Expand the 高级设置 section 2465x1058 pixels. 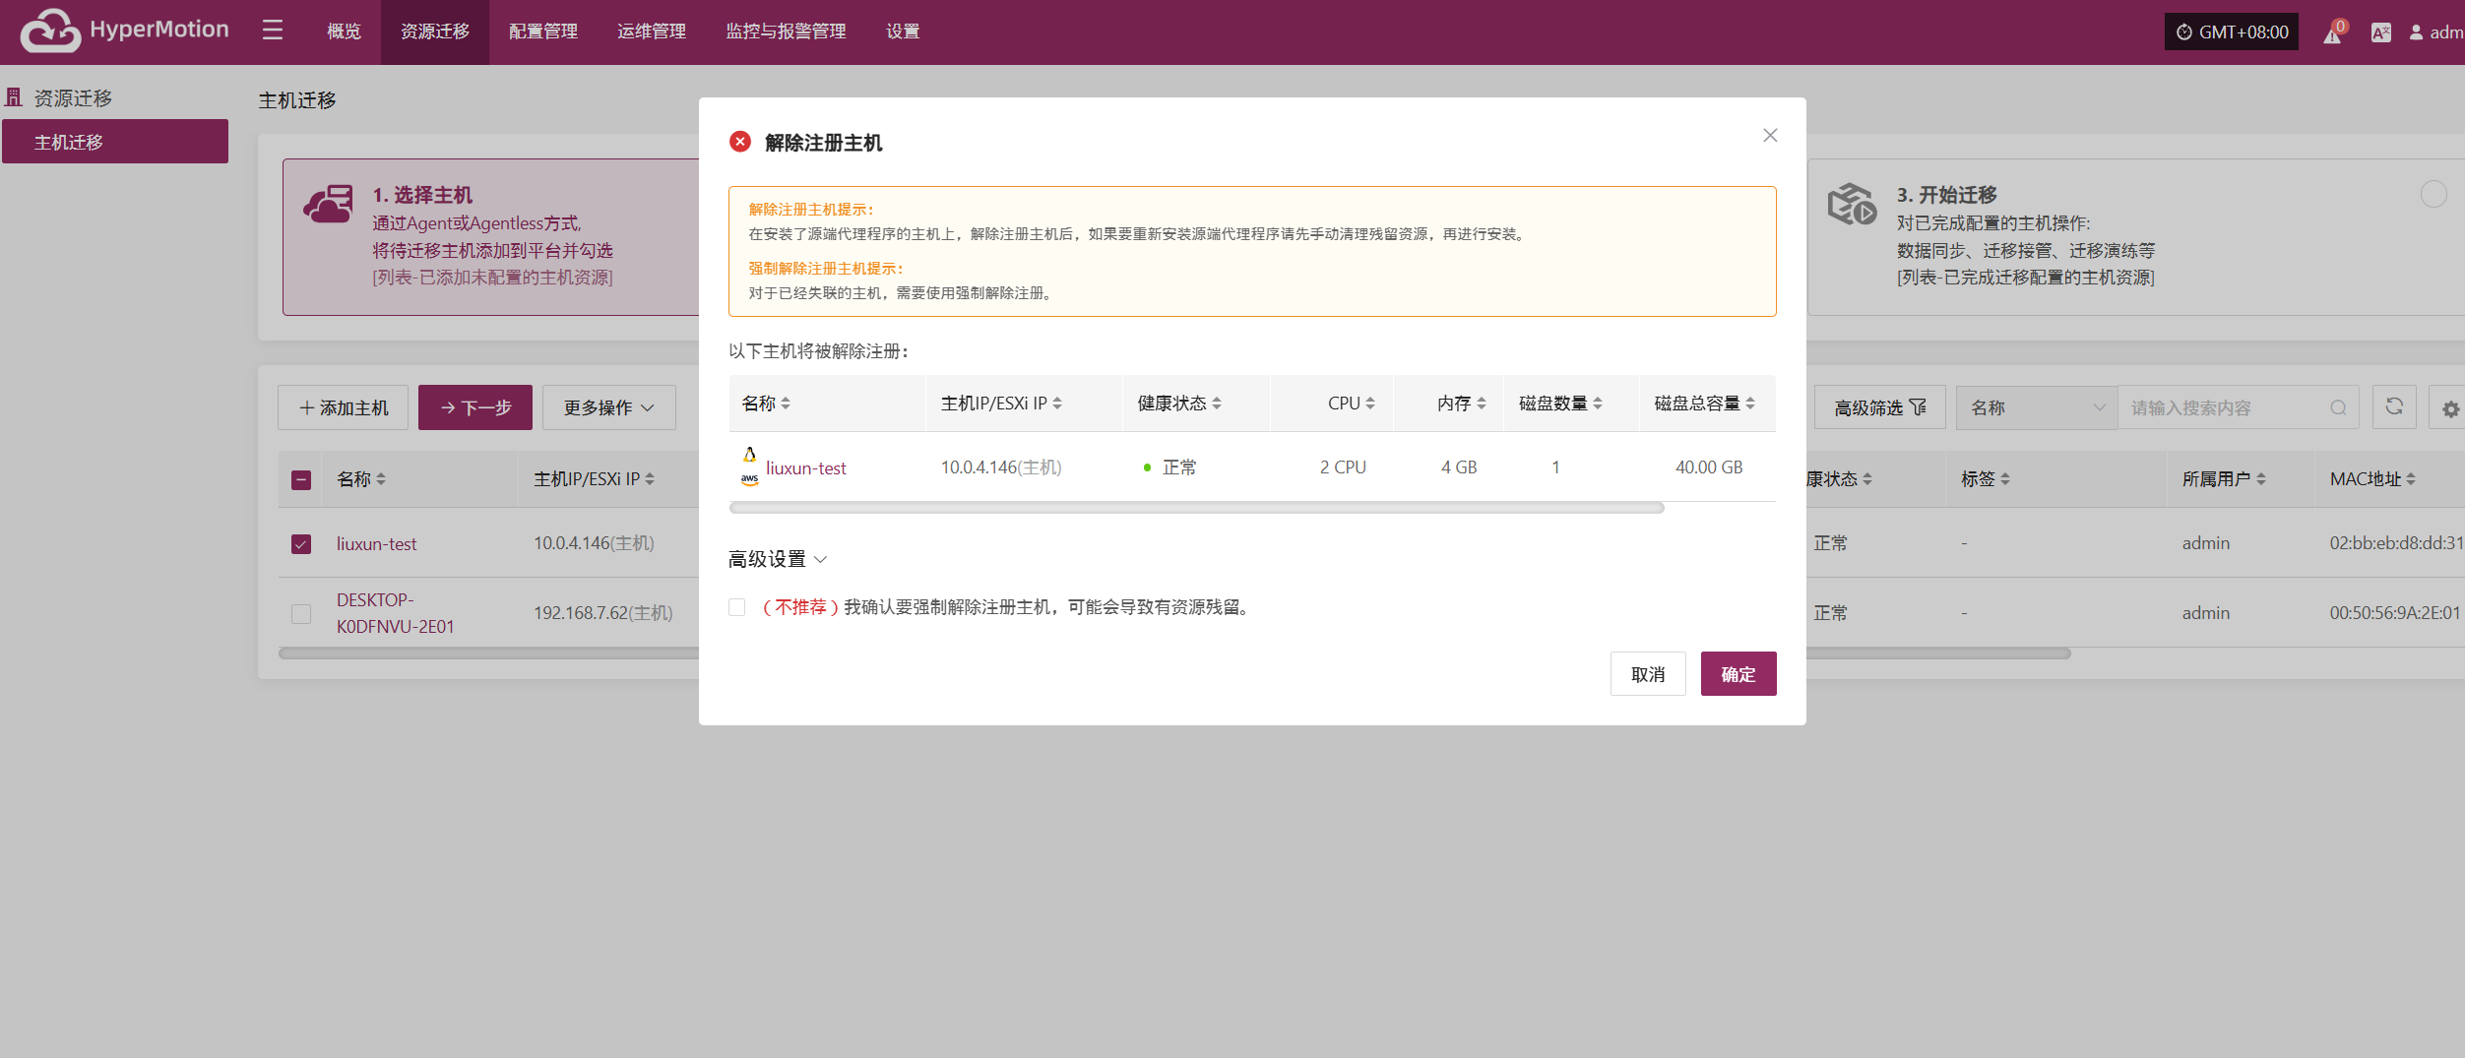[778, 559]
